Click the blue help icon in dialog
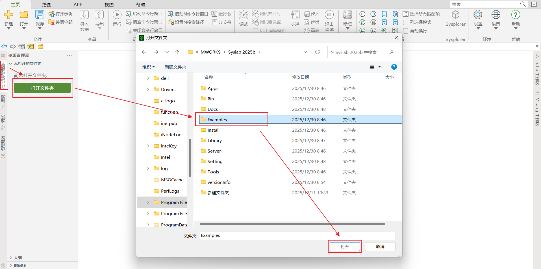Viewport: 541px width, 269px height. tap(394, 67)
